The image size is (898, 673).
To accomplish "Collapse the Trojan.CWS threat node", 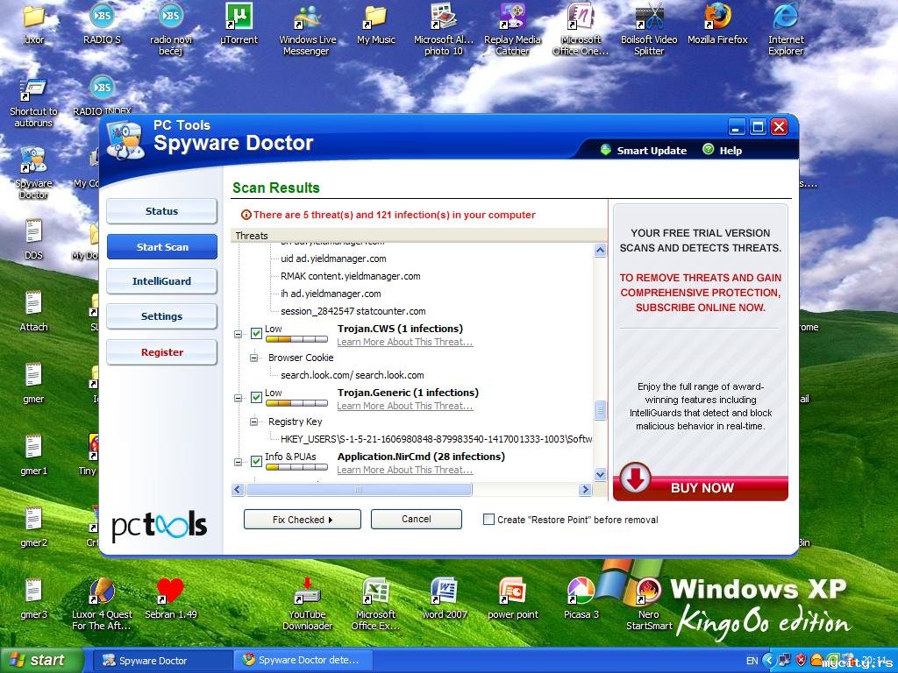I will tap(239, 334).
